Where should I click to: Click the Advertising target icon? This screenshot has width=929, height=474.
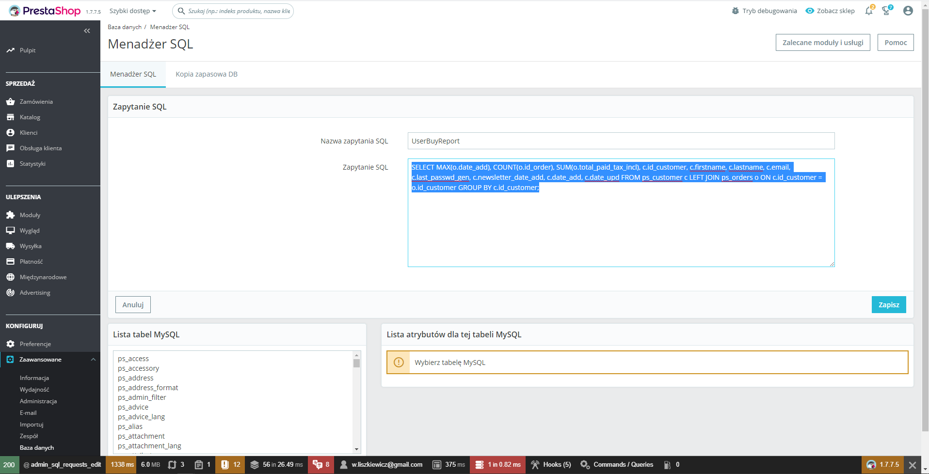(10, 293)
